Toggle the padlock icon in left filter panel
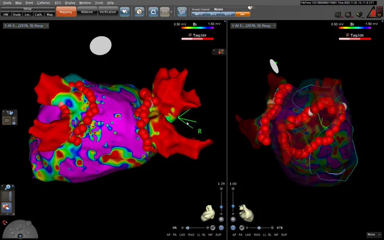Viewport: 384px width, 240px height. pyautogui.click(x=14, y=122)
